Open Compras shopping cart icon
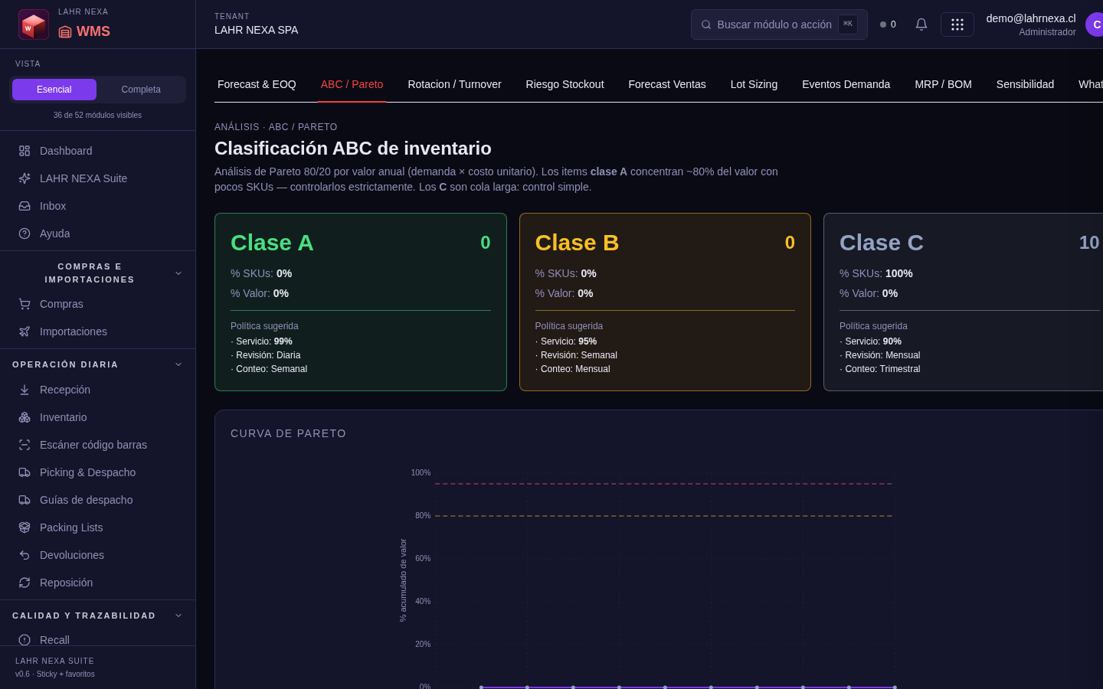1103x689 pixels. [x=25, y=304]
